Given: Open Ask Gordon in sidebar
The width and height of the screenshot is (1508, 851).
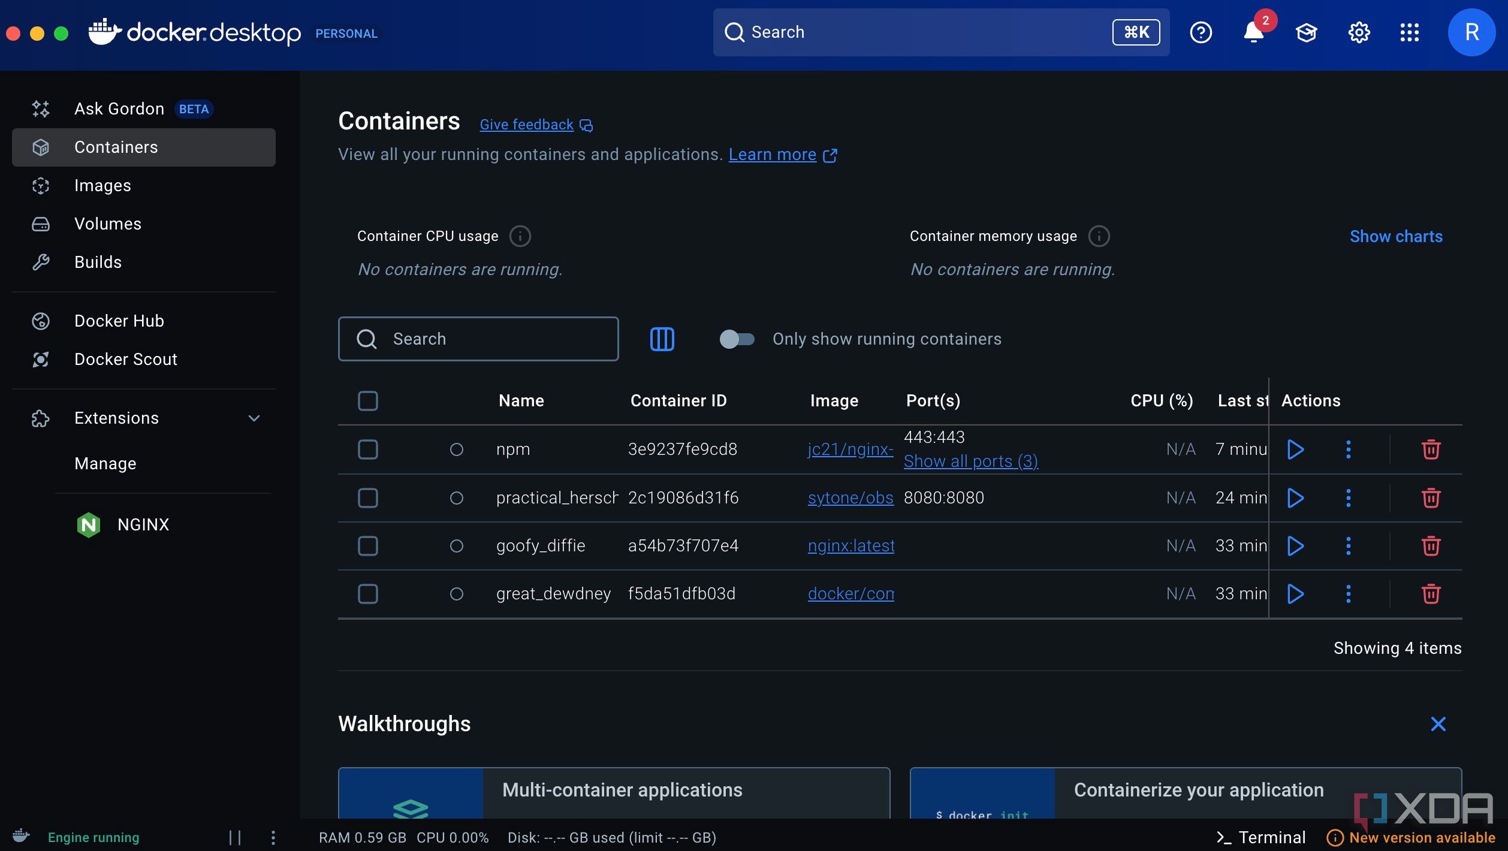Looking at the screenshot, I should pyautogui.click(x=144, y=109).
